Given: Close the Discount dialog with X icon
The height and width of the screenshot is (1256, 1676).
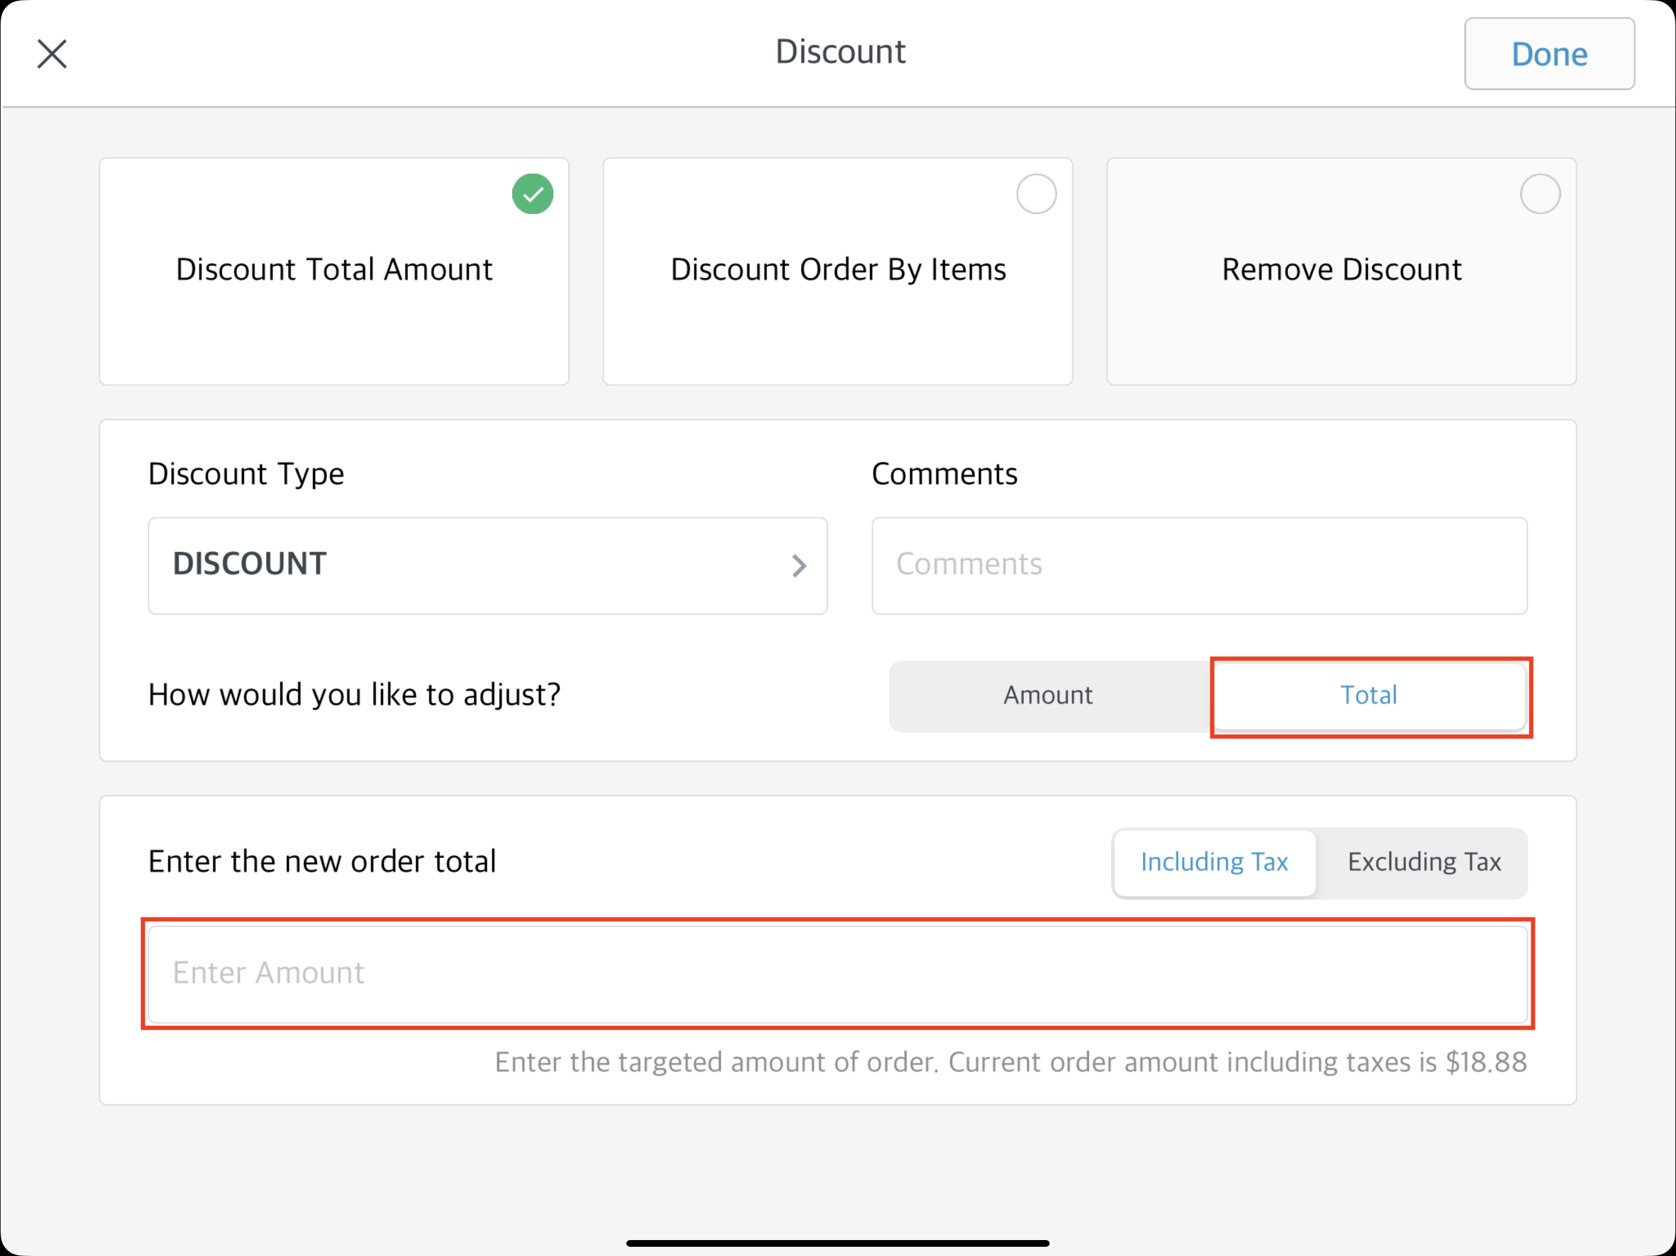Looking at the screenshot, I should click(52, 54).
